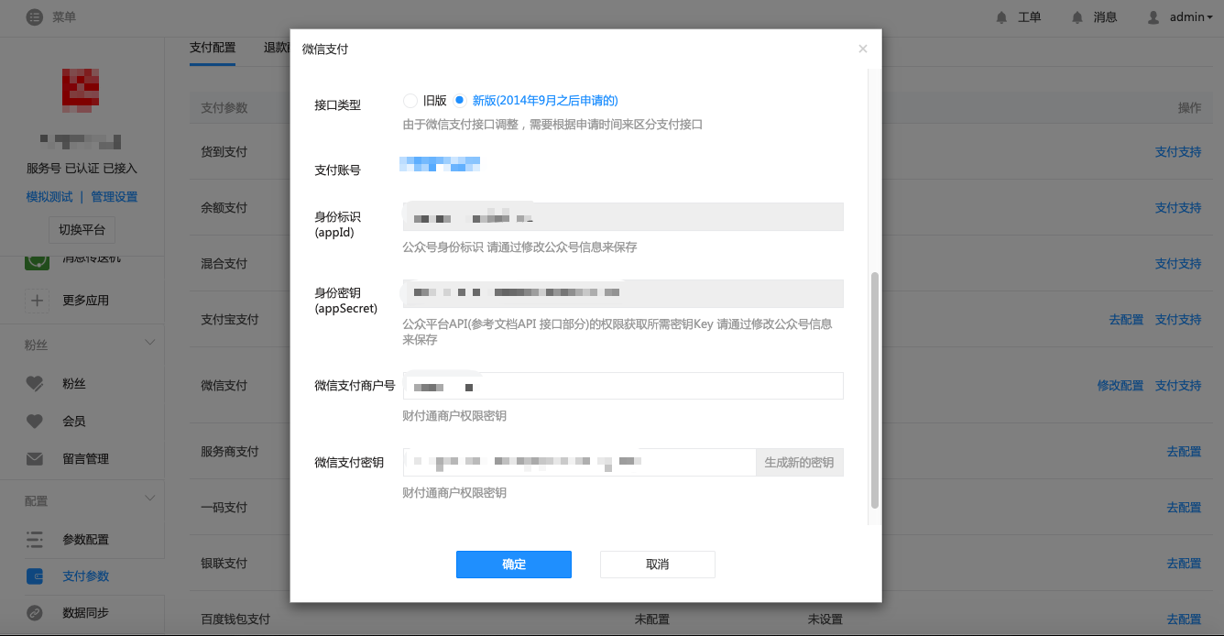1224x636 pixels.
Task: Click the 工单 label in top bar
Action: click(1029, 16)
